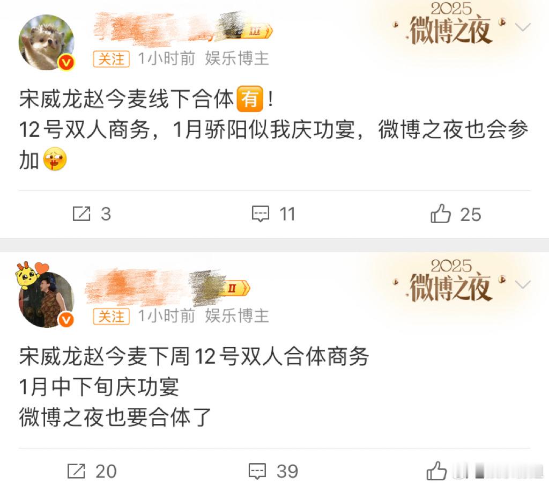Like the second post with thumbs-up icon
The image size is (549, 485).
point(436,471)
